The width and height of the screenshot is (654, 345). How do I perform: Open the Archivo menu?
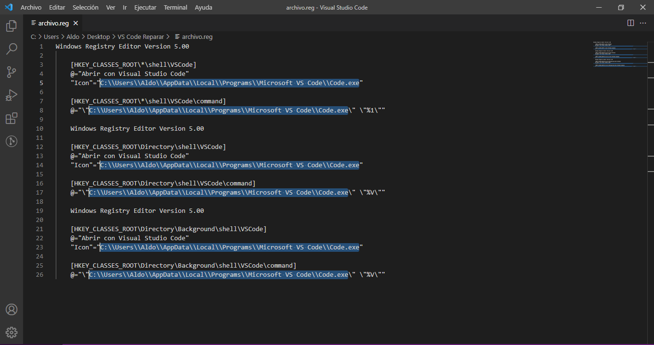coord(31,7)
